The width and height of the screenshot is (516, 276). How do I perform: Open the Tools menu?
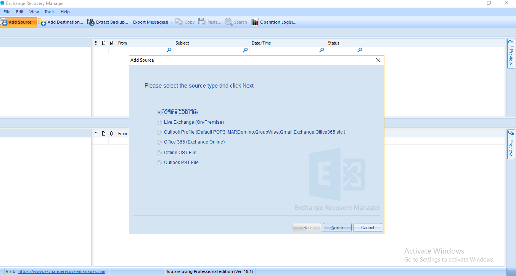50,12
